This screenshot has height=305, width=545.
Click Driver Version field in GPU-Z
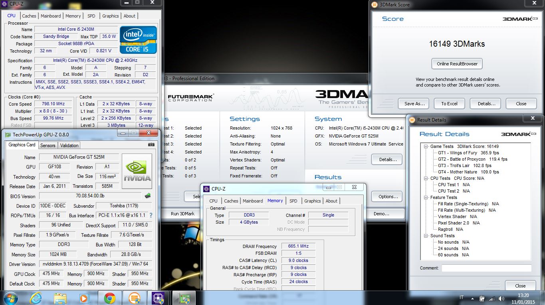click(x=95, y=264)
